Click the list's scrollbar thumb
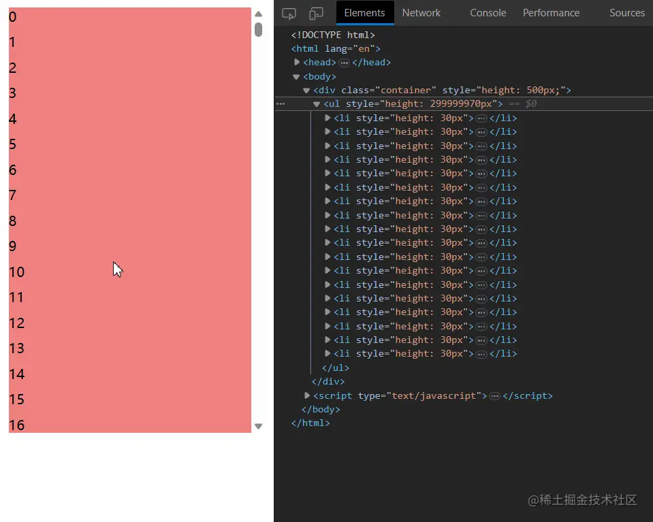Image resolution: width=653 pixels, height=522 pixels. 258,29
